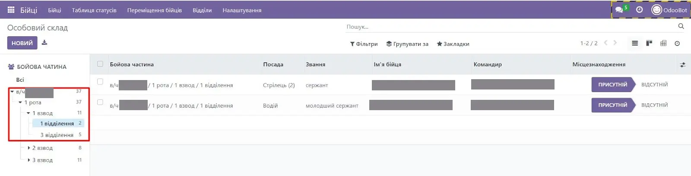Open the Налаштування menu
The width and height of the screenshot is (691, 176).
[x=242, y=10]
